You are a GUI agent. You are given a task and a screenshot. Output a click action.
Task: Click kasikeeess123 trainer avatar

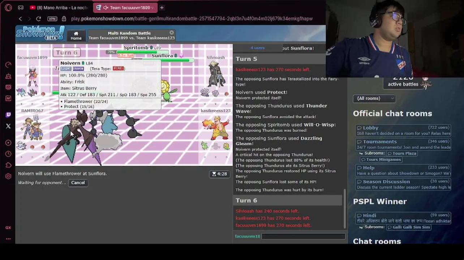216,128
